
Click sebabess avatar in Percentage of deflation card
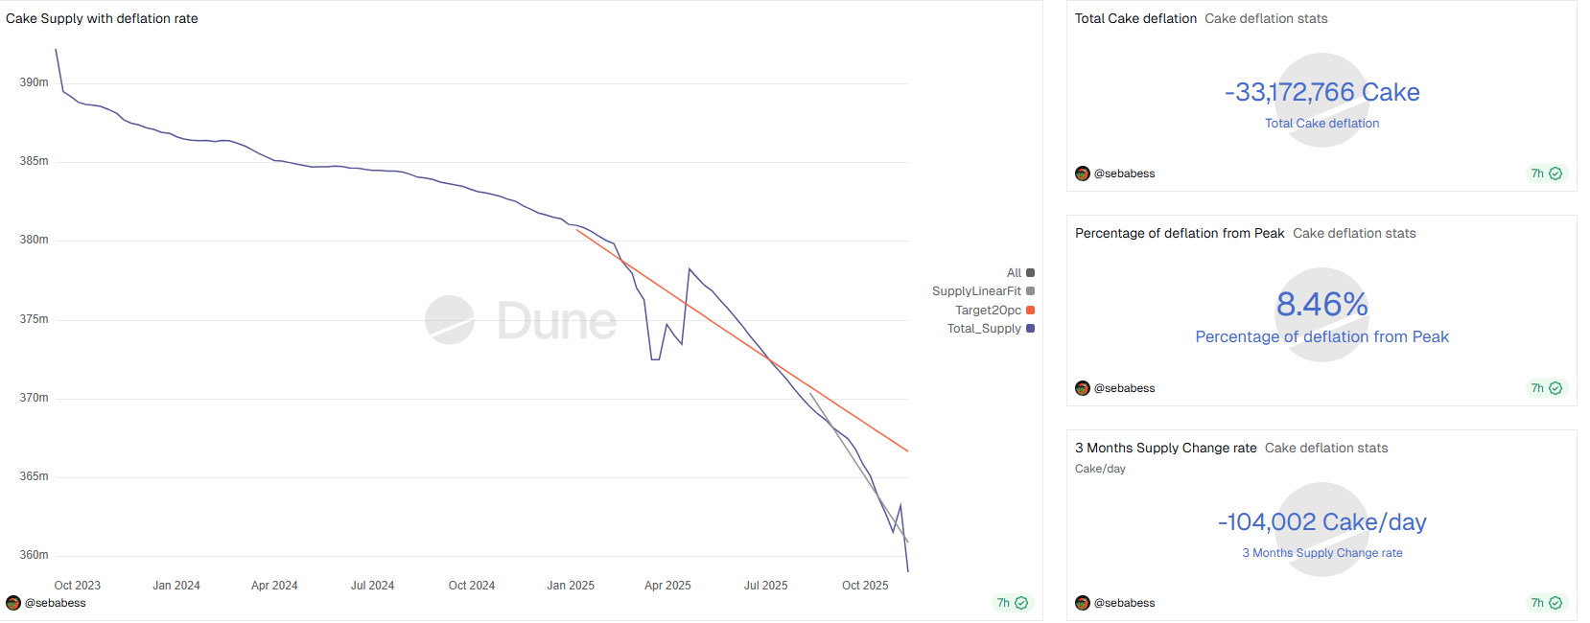tap(1083, 388)
